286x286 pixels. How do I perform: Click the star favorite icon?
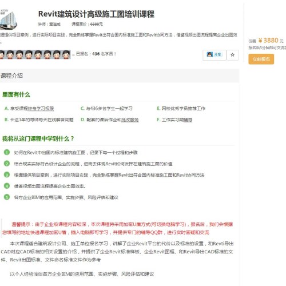click(232, 55)
